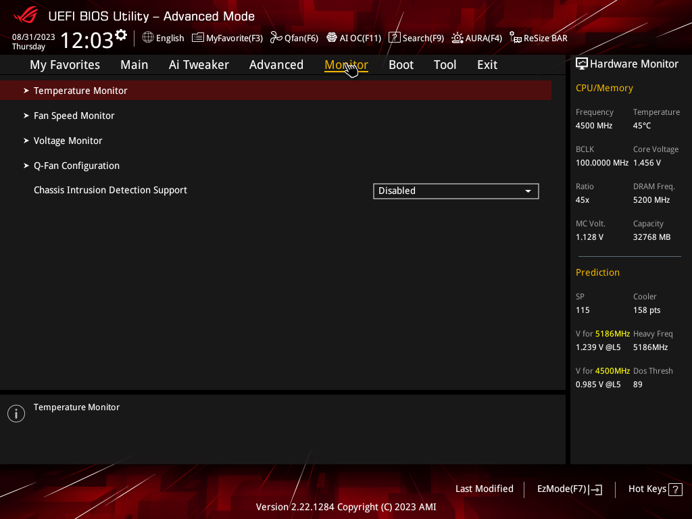Open settings via clock gear icon

point(121,35)
